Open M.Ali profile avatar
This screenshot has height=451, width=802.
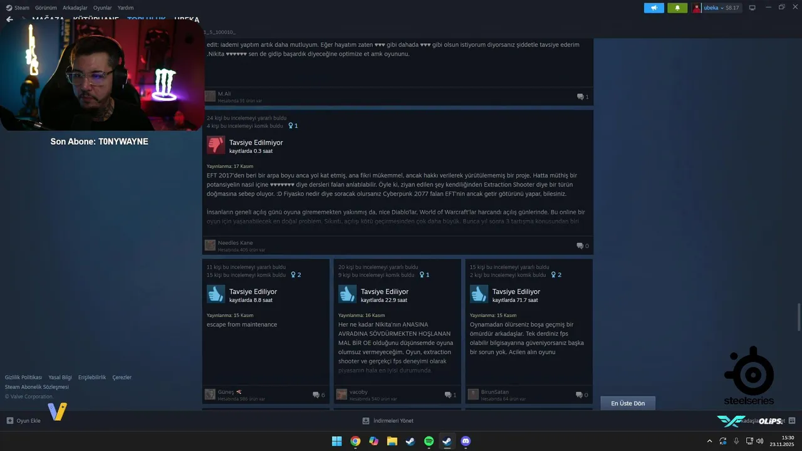(x=210, y=96)
